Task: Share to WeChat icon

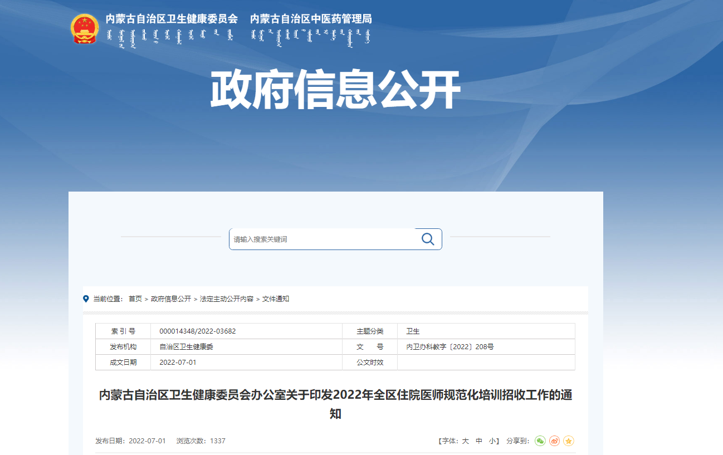Action: click(540, 441)
